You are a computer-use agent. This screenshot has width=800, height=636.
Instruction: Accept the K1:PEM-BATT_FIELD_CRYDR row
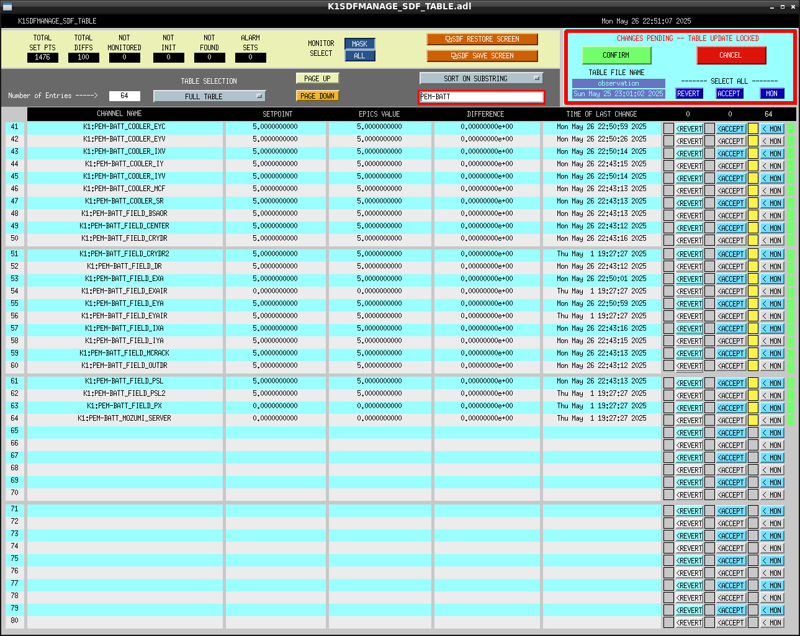point(731,241)
